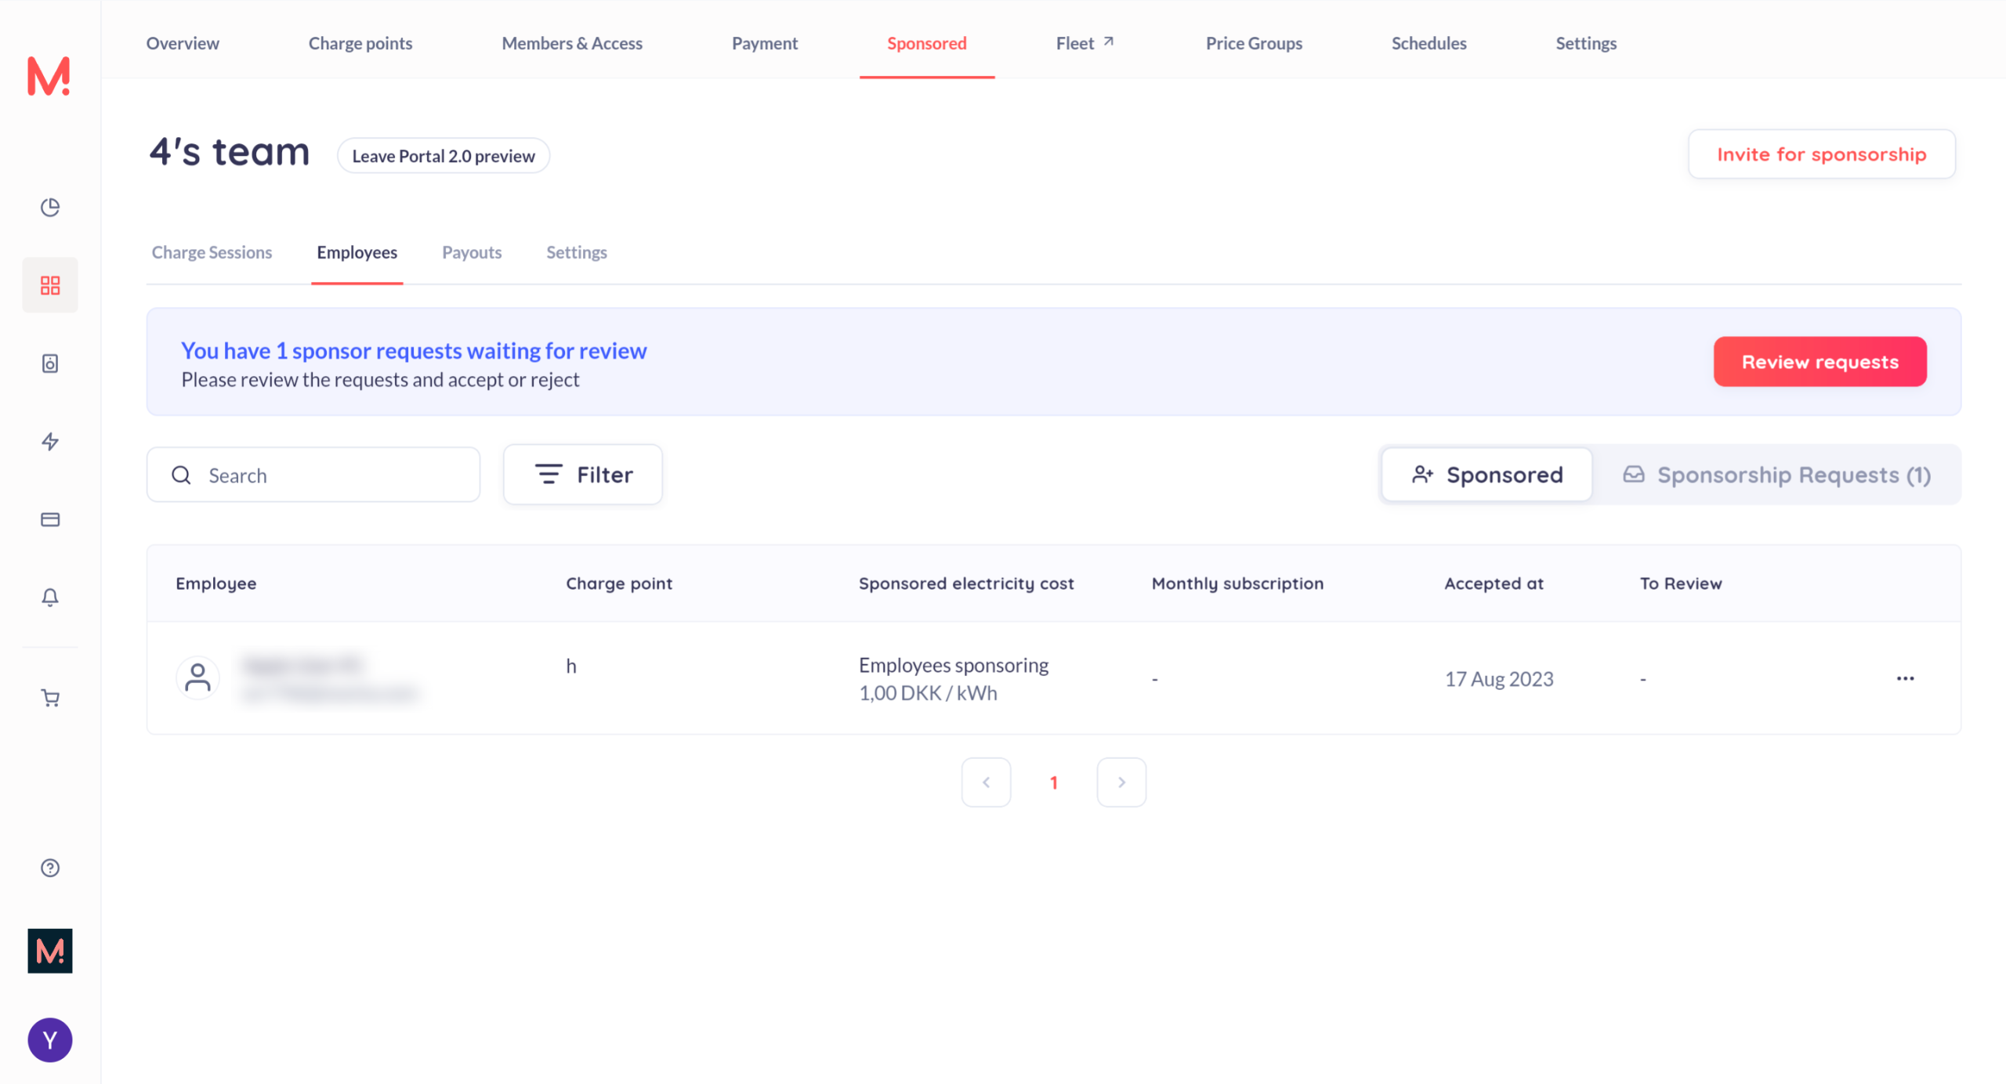The image size is (2006, 1084).
Task: Switch to the Payouts tab
Action: [472, 252]
